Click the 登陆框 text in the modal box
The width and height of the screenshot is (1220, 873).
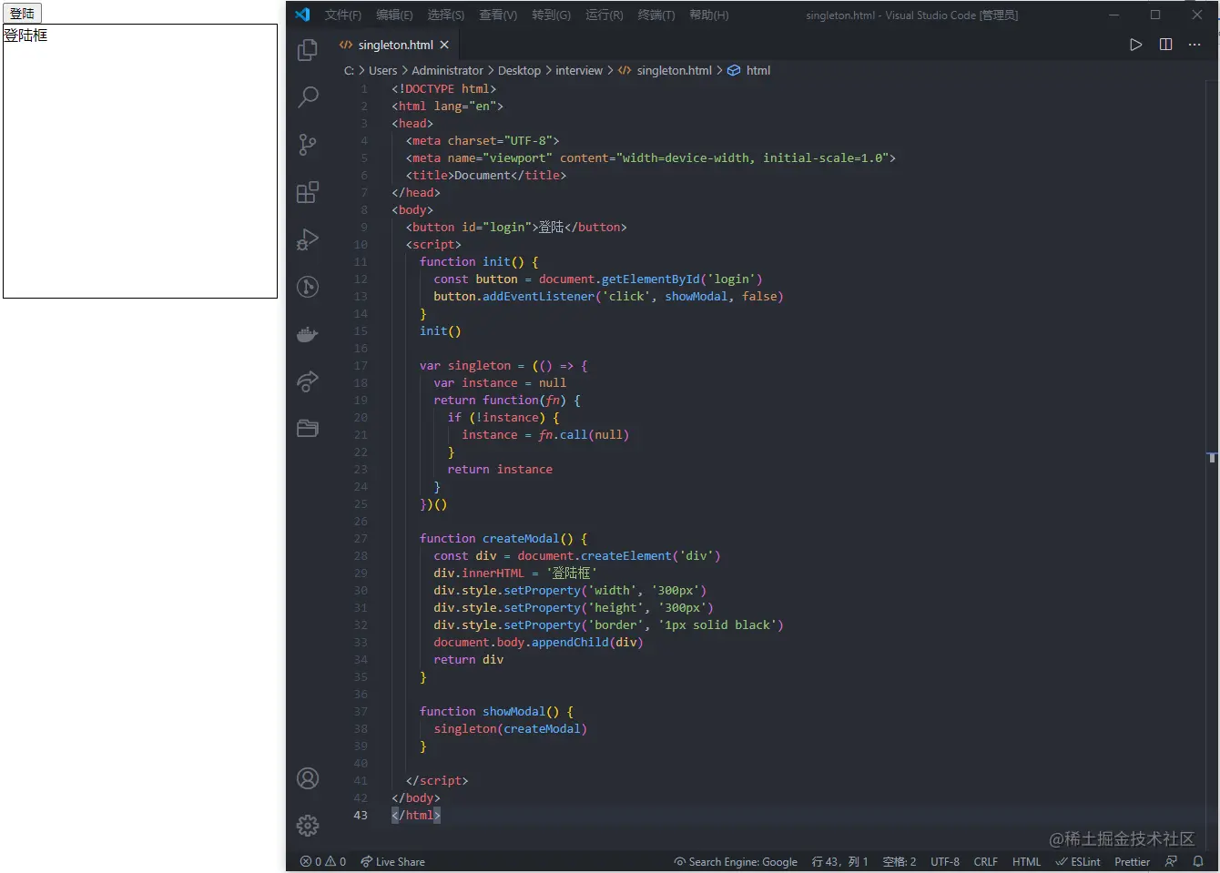(x=25, y=35)
